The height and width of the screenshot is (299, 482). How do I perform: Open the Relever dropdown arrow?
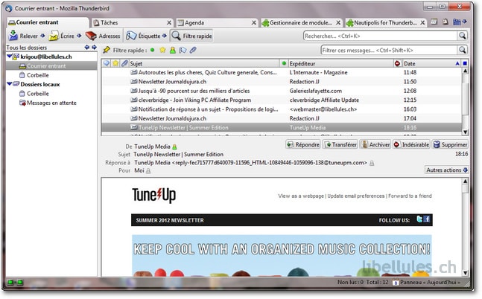point(42,36)
